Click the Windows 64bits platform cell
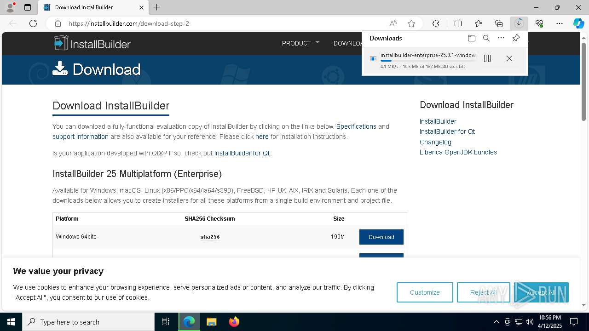Viewport: 589px width, 331px height. pyautogui.click(x=76, y=237)
